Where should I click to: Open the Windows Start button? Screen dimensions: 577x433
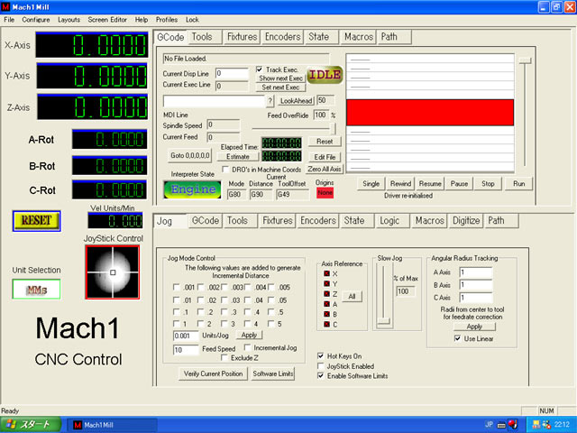(x=31, y=425)
